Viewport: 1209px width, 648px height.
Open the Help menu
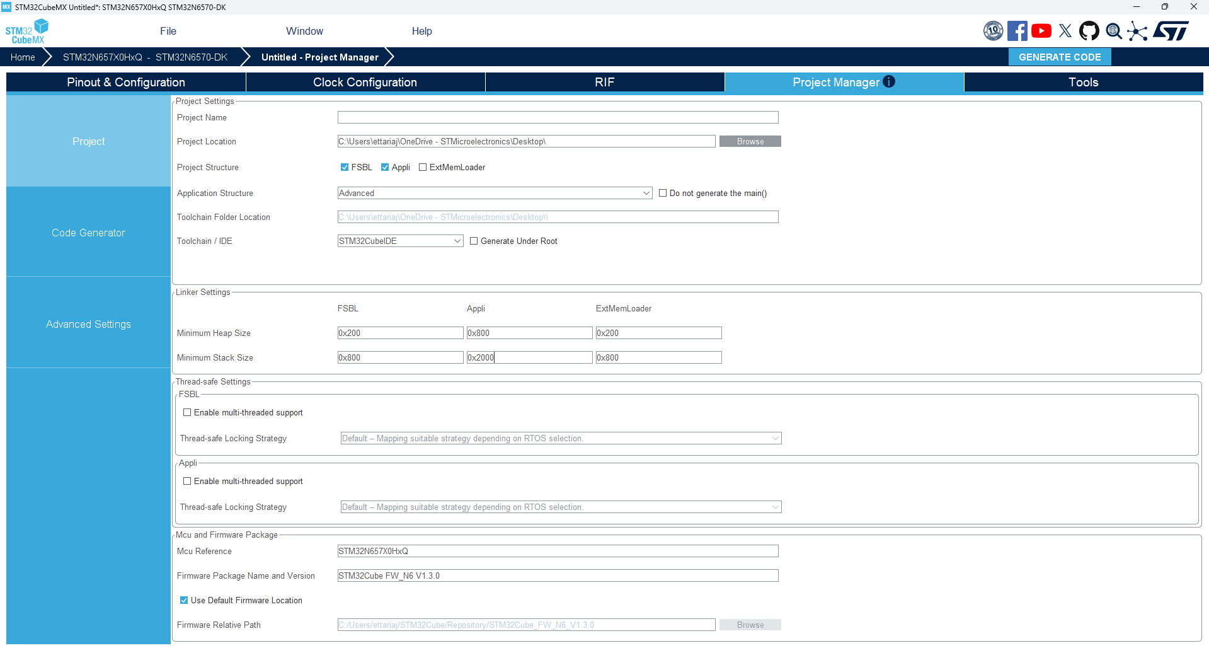[421, 31]
